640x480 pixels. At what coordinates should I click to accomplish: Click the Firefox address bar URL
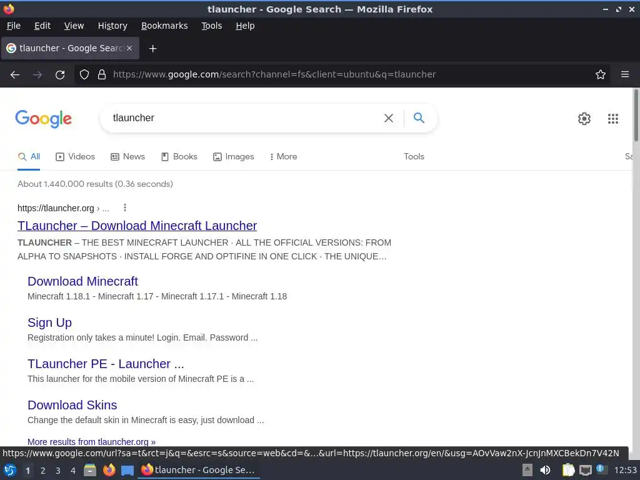(x=275, y=74)
